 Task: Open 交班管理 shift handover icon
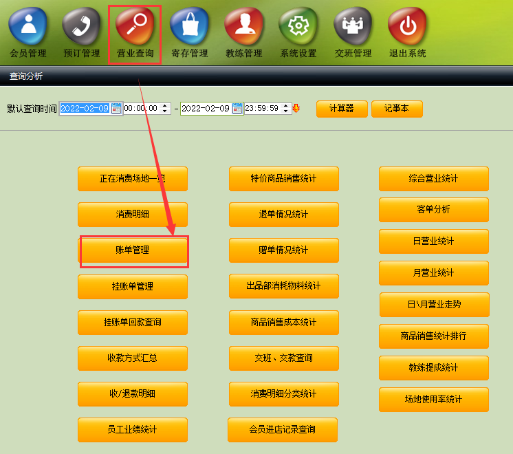click(x=353, y=26)
